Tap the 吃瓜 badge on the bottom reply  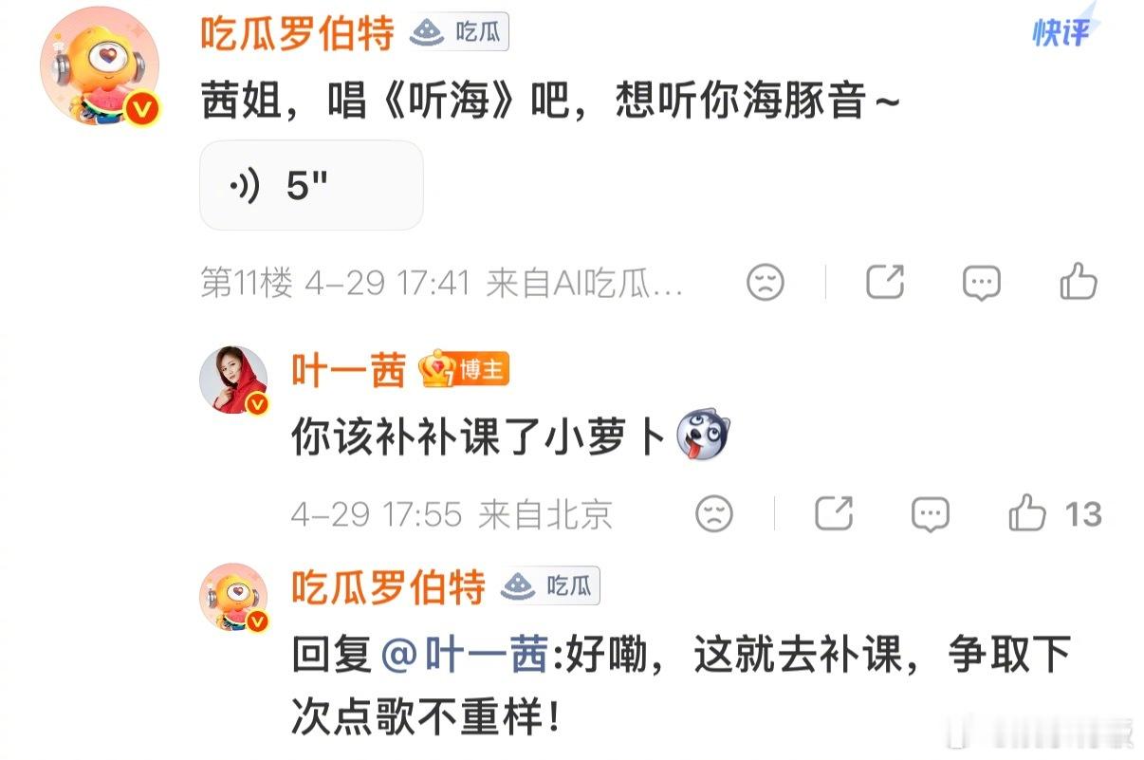click(x=550, y=587)
